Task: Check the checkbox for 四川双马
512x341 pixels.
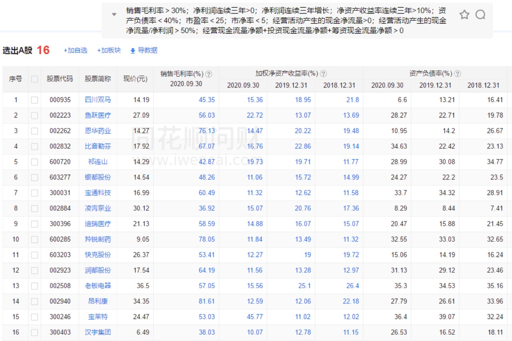Action: (34, 100)
